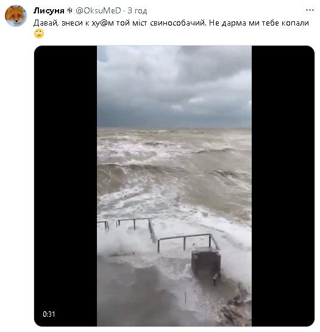Open the tweet via the 3 год timestamp
320x332 pixels.
point(137,10)
